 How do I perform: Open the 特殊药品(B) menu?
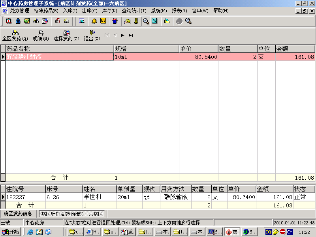tap(46, 11)
